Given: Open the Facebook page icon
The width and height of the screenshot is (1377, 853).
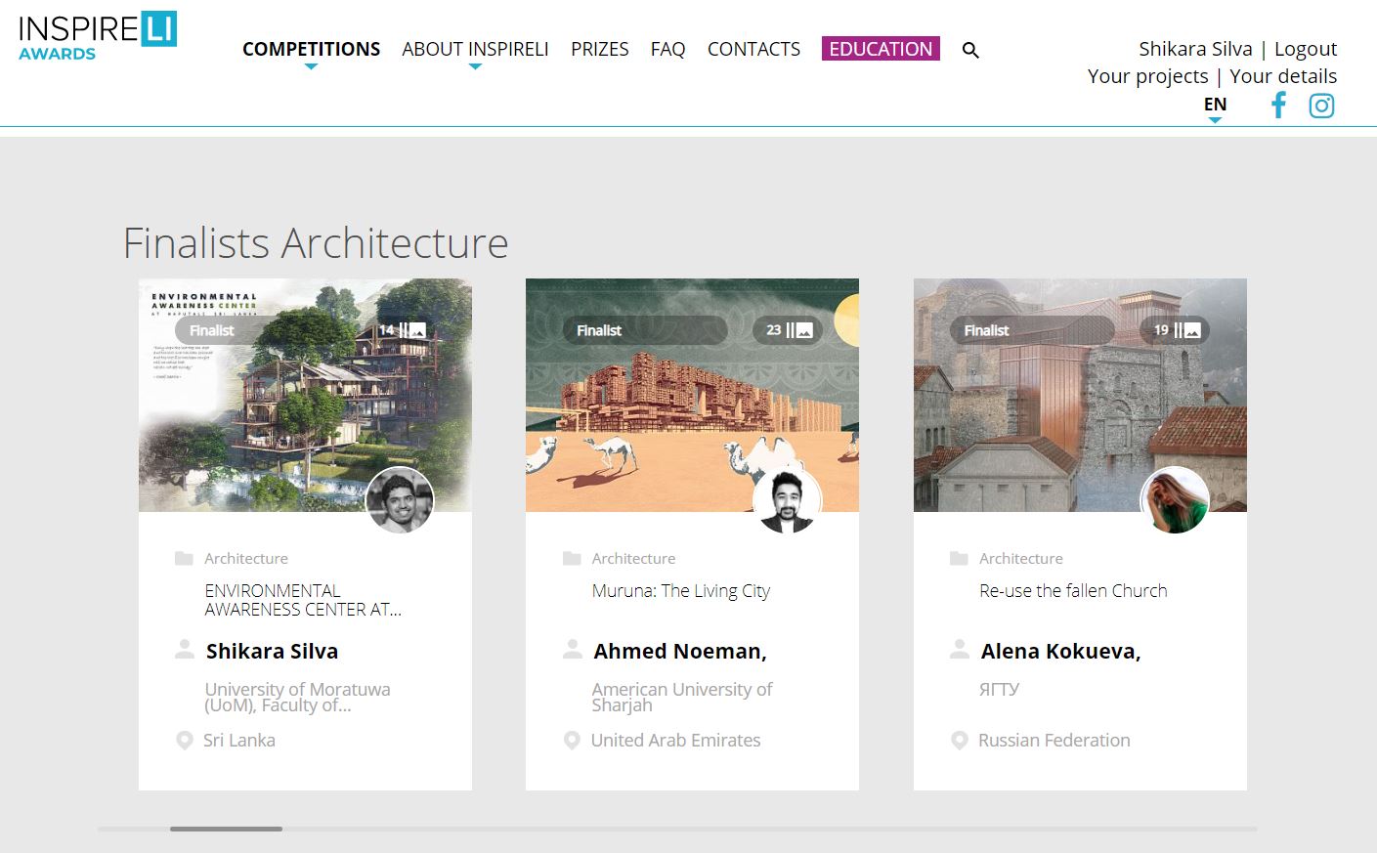Looking at the screenshot, I should click(x=1278, y=106).
